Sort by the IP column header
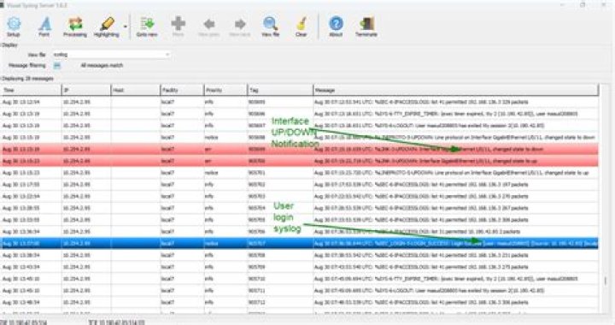This screenshot has height=325, width=615. [x=86, y=91]
